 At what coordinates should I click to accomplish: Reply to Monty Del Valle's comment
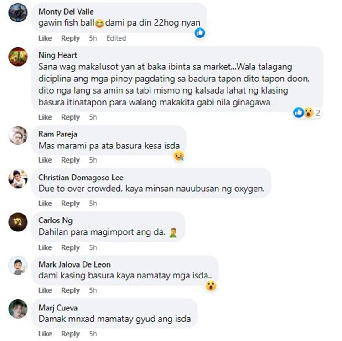click(x=70, y=38)
